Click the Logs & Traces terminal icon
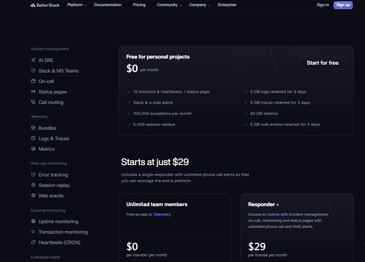The width and height of the screenshot is (365, 262). [33, 138]
